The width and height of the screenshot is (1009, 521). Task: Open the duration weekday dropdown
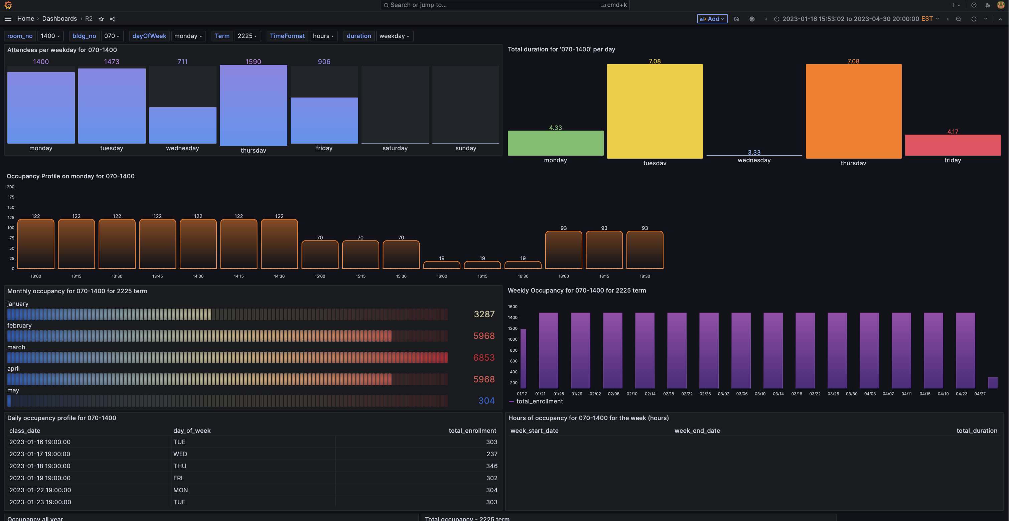[x=394, y=36]
